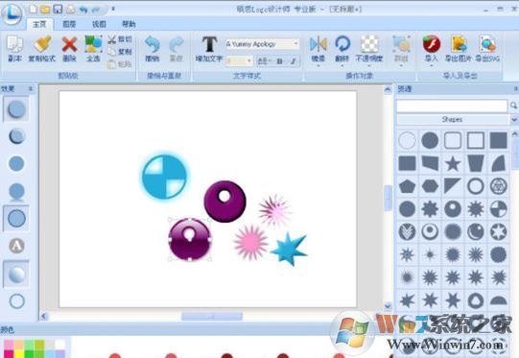
Task: Switch to the 主页 home tab
Action: 39,24
